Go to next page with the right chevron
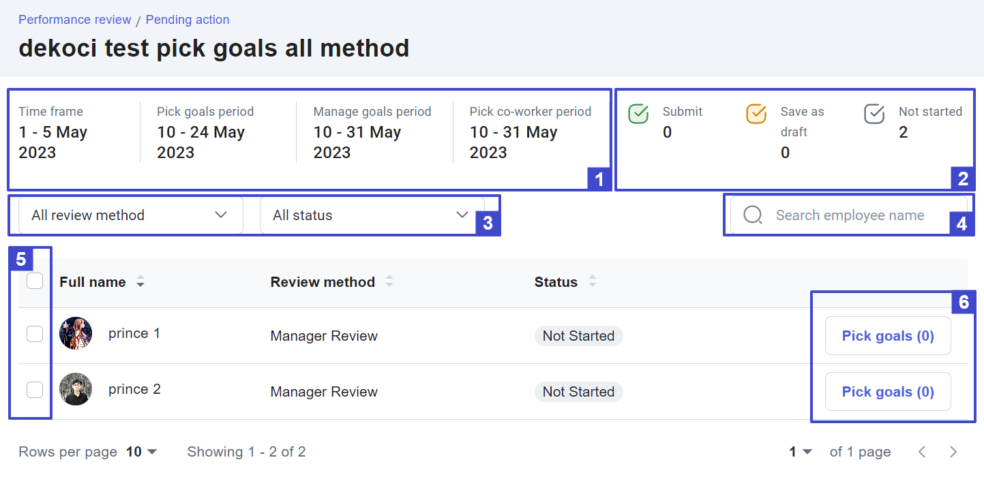 (953, 451)
